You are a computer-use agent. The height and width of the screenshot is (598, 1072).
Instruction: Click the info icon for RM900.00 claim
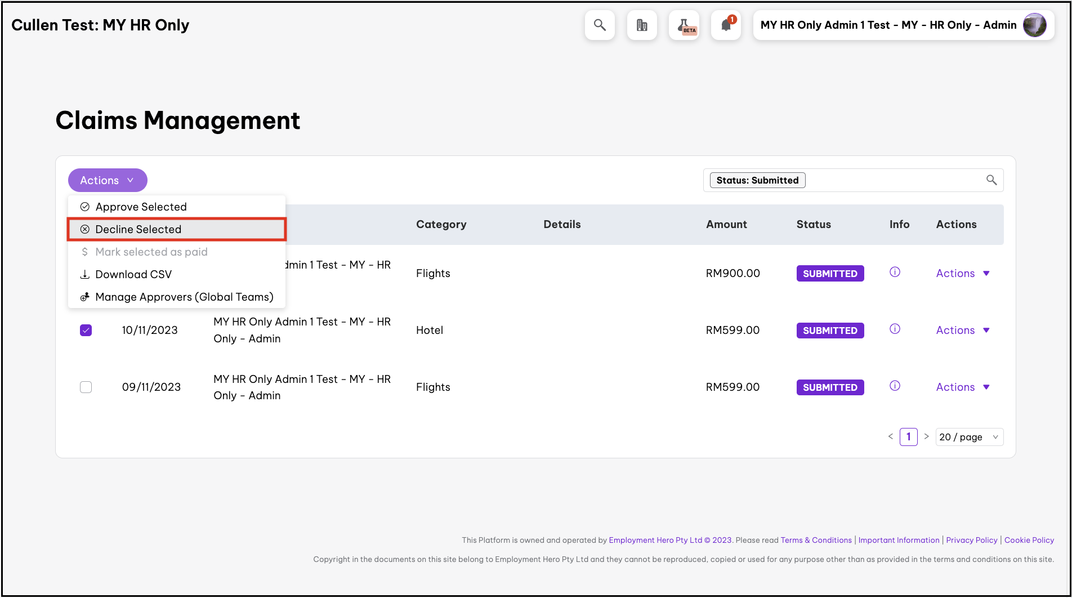[x=895, y=273]
